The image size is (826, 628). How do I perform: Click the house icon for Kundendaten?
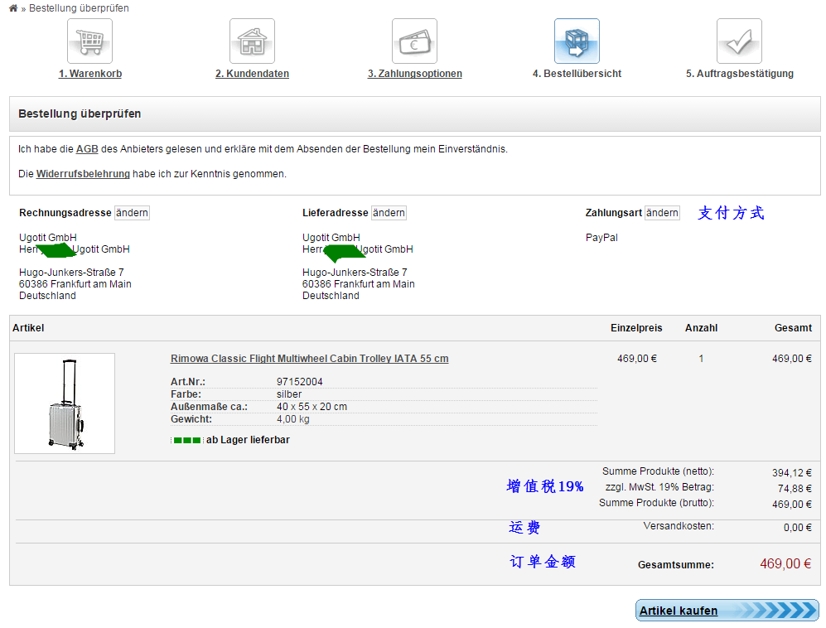click(253, 41)
